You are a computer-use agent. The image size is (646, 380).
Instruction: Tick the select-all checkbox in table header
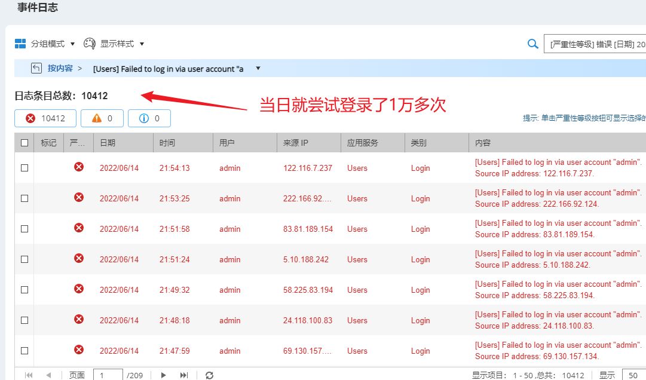coord(25,143)
